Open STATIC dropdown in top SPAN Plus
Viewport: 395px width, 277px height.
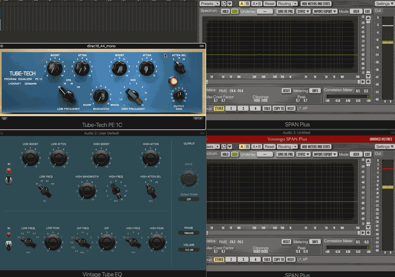coord(303,11)
